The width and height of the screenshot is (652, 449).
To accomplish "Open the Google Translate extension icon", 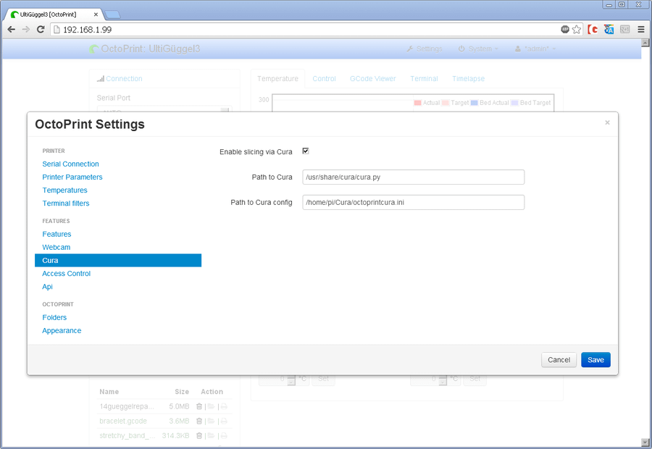I will click(x=609, y=30).
